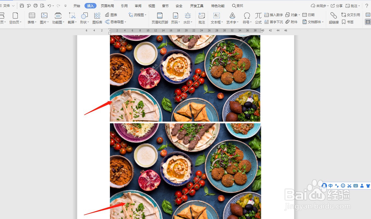This screenshot has height=219, width=371.
Task: Open the 功能图 function chart tool
Action: click(58, 18)
